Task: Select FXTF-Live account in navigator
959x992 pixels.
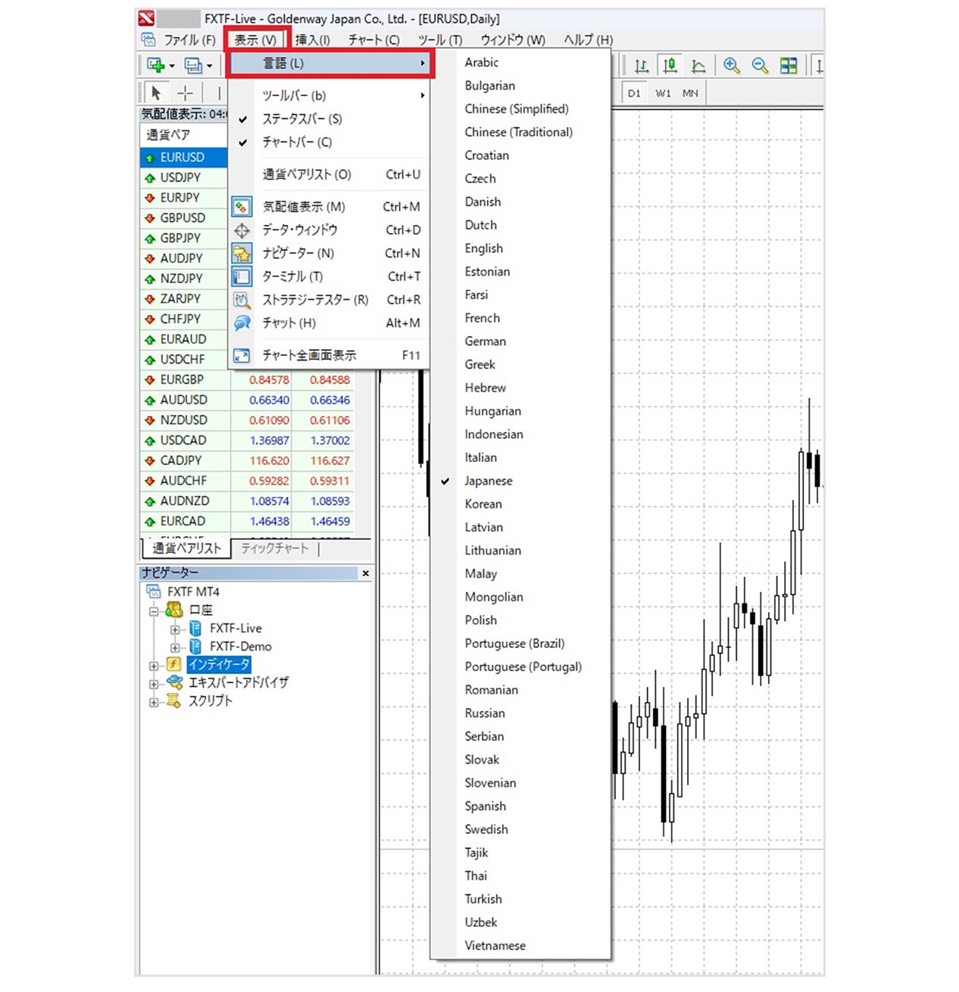Action: click(236, 629)
